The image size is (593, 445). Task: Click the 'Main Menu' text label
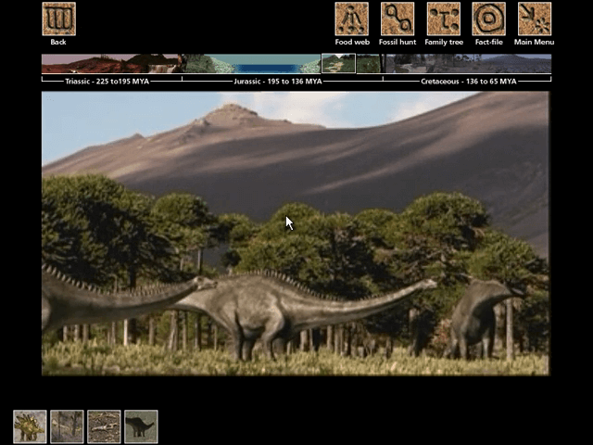(x=534, y=42)
